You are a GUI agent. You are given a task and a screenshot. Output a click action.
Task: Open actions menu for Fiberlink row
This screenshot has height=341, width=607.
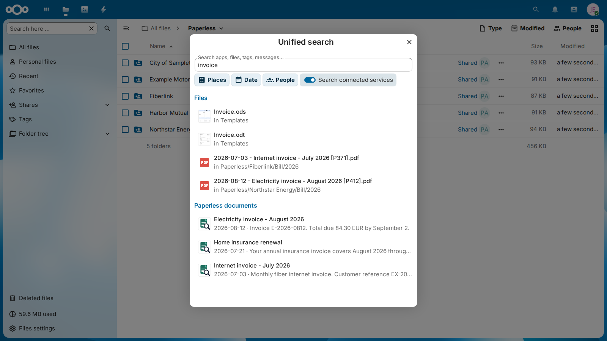pos(501,96)
